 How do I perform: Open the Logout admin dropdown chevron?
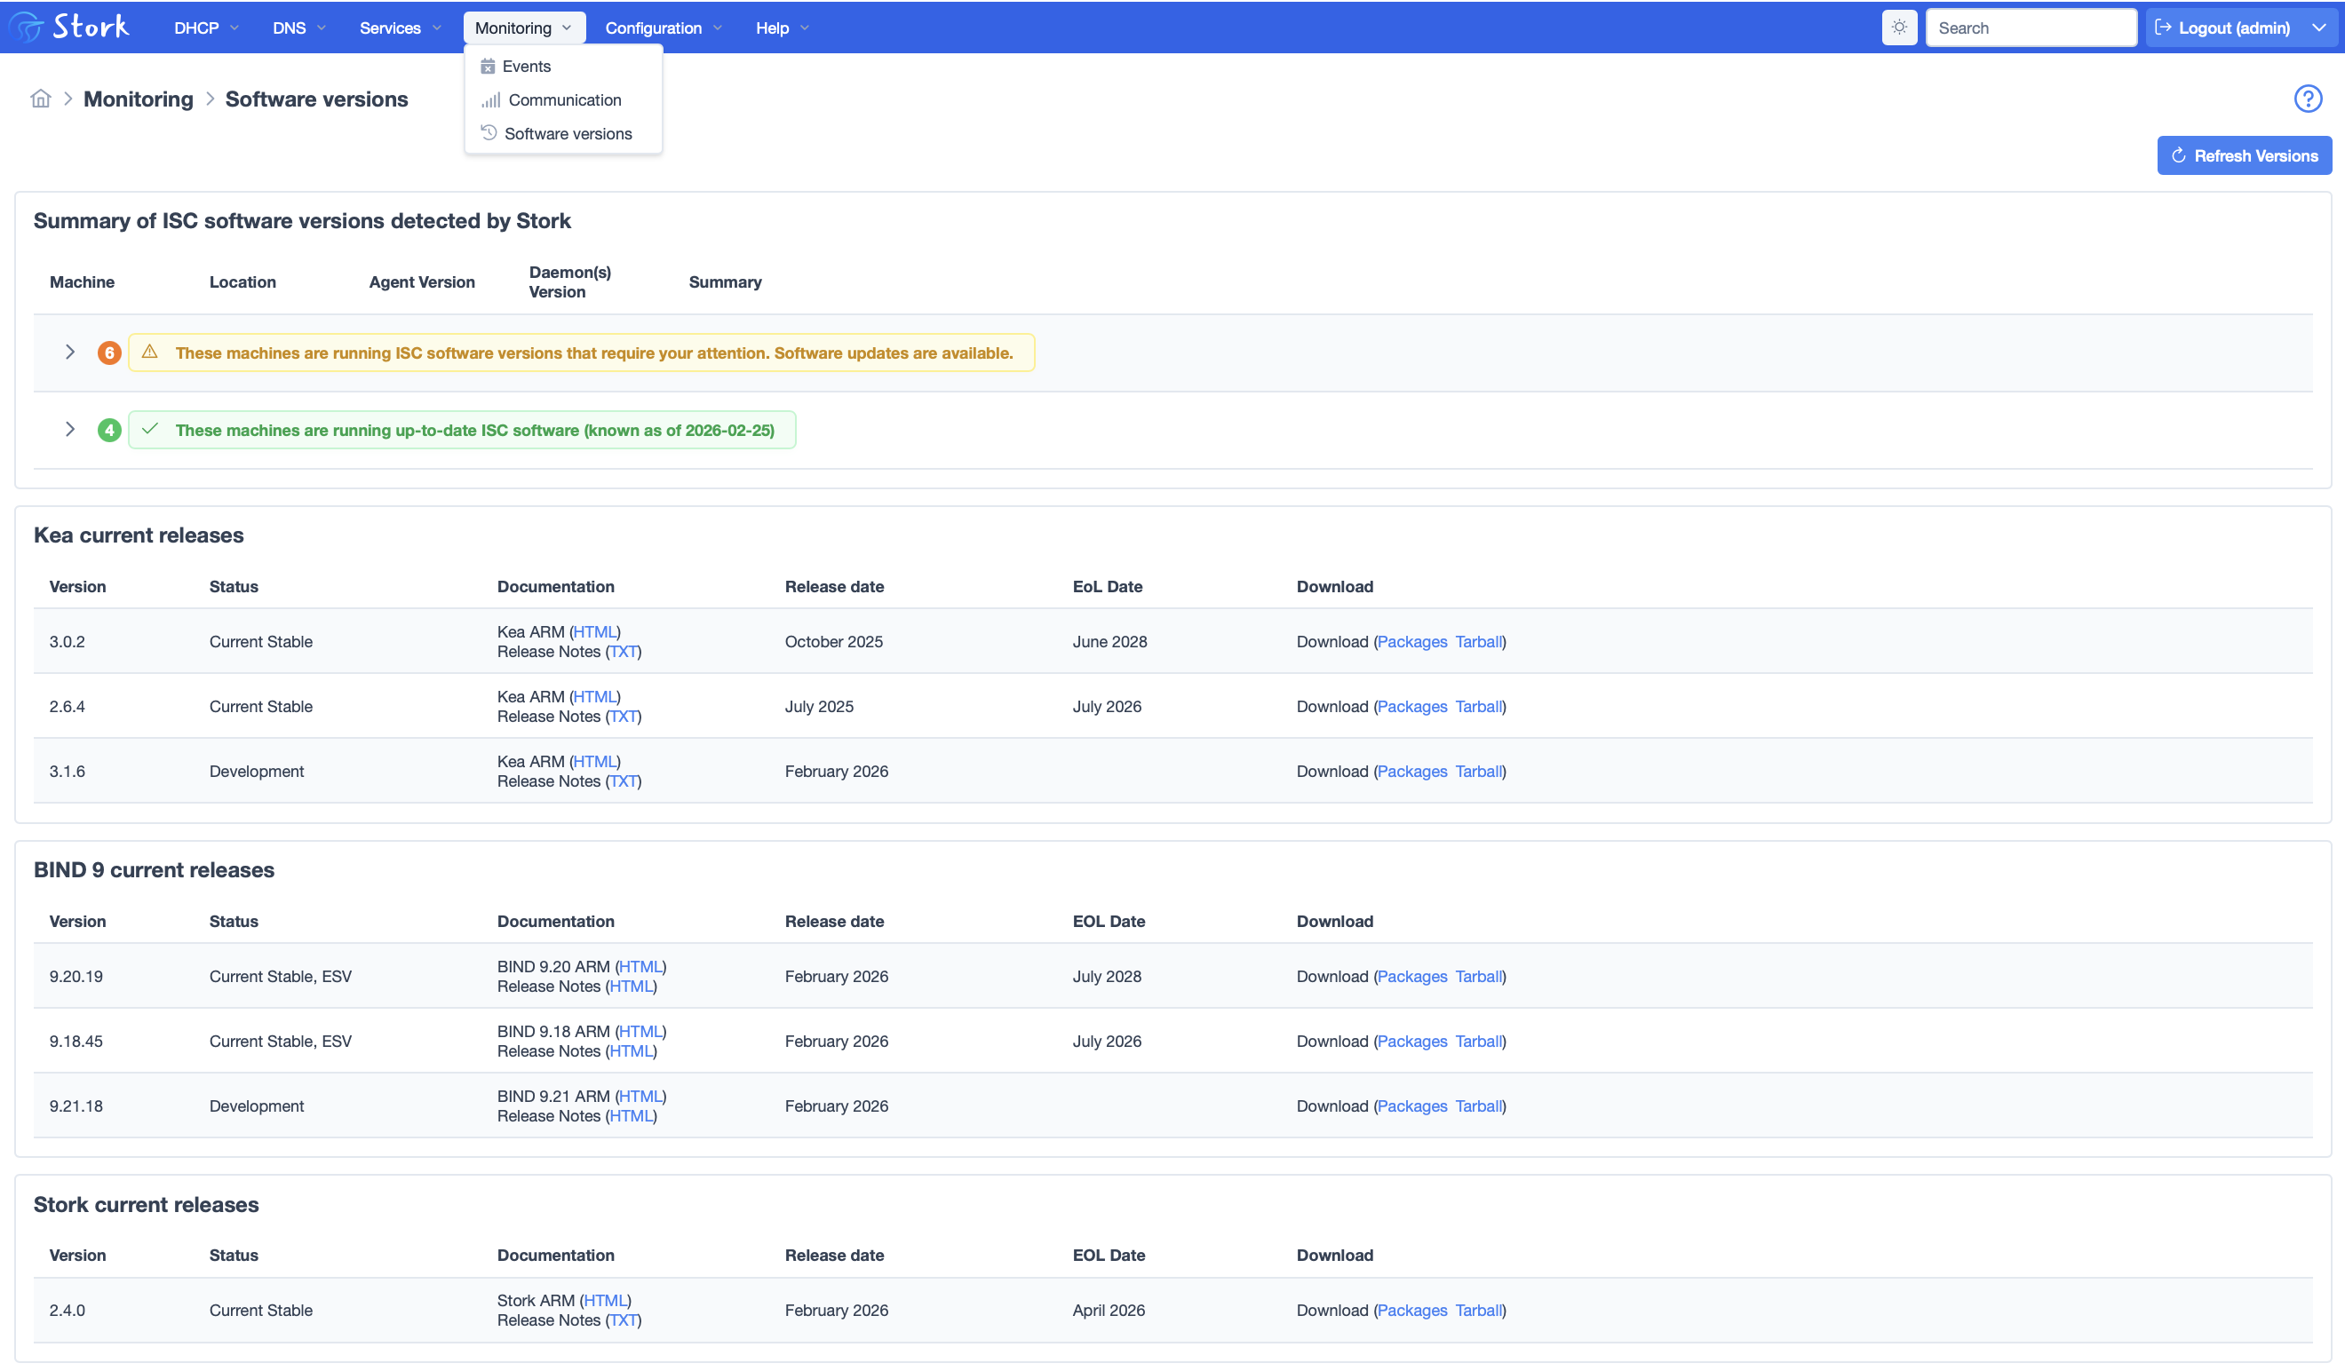2320,27
